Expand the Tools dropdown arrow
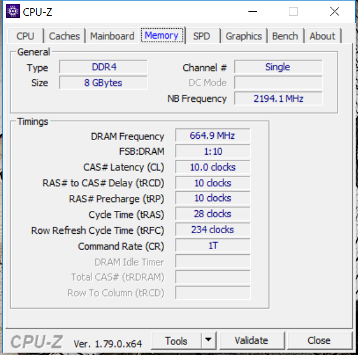The height and width of the screenshot is (355, 358). tap(209, 341)
